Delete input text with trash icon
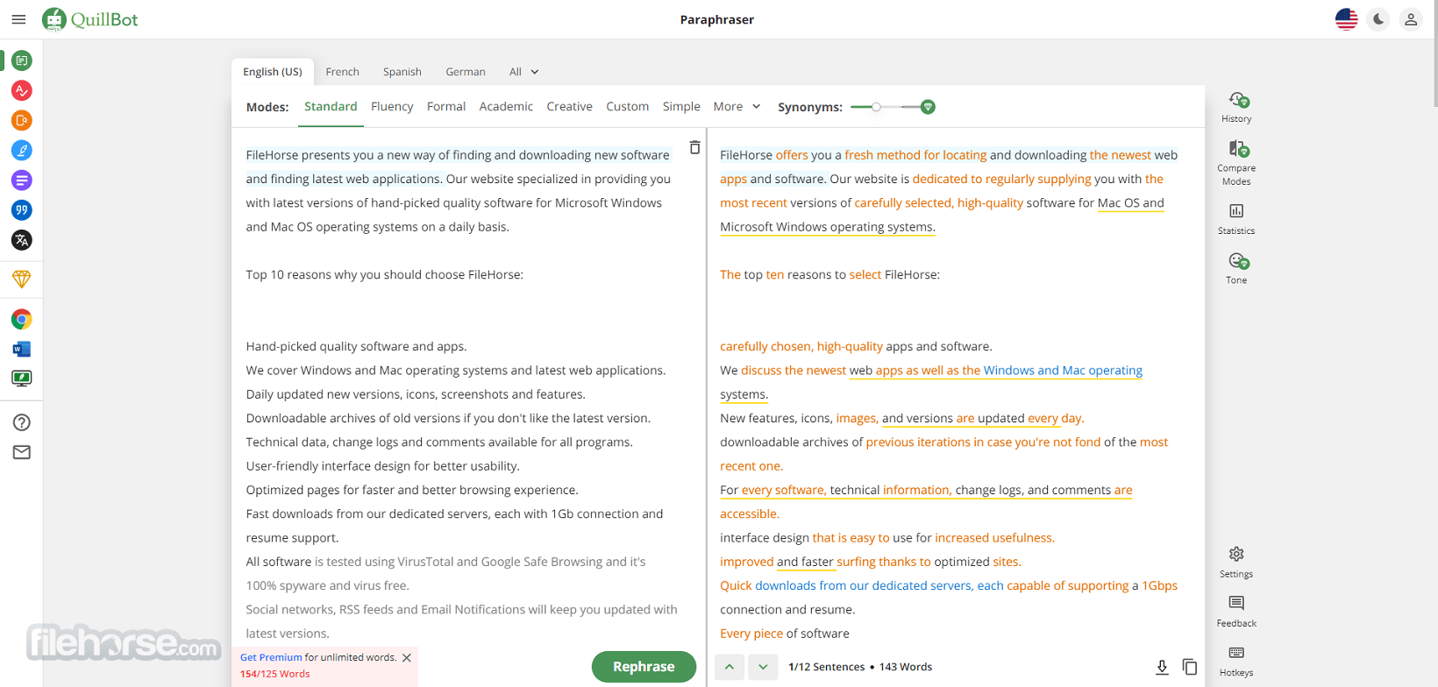Screen dimensions: 1438x687 pos(694,147)
